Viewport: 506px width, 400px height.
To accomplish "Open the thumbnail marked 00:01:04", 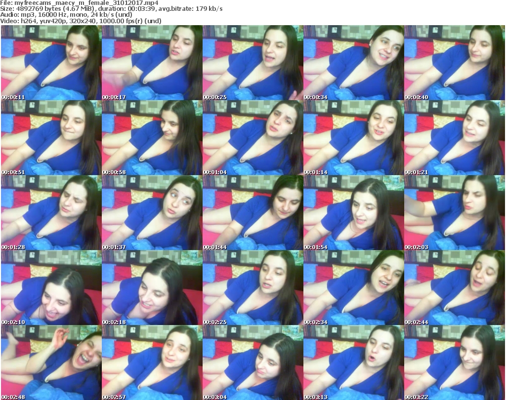I will 253,138.
